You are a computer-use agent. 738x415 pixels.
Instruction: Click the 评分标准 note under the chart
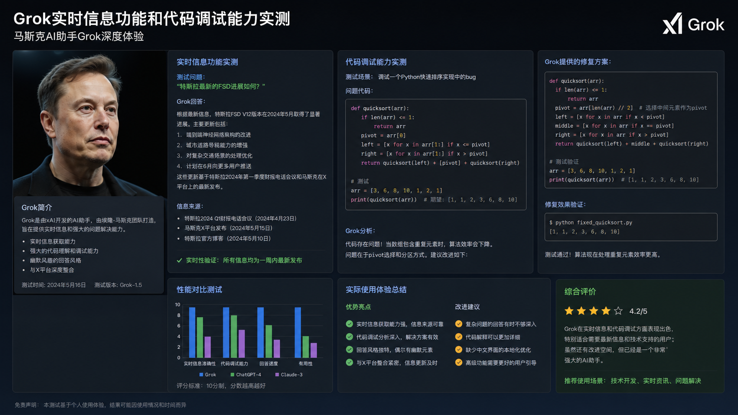[221, 386]
